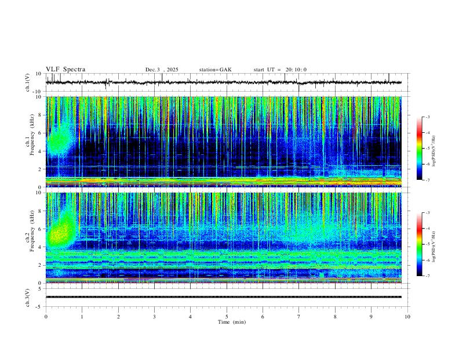Click the "VLF Spectra" title text
The height and width of the screenshot is (355, 459).
point(65,70)
